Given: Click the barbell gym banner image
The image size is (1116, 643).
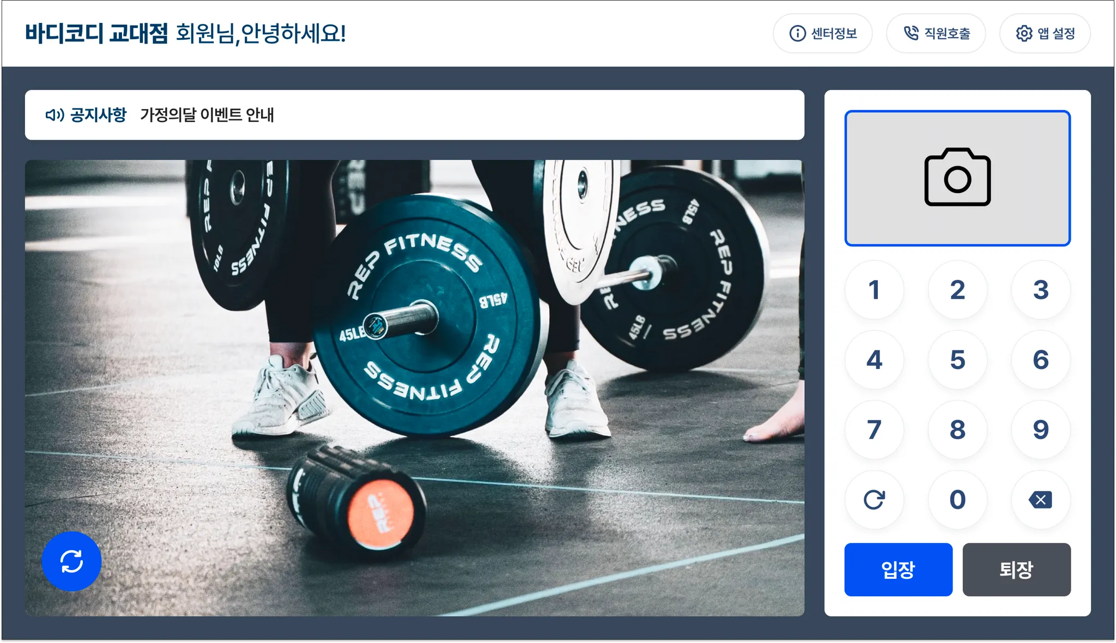Looking at the screenshot, I should [415, 388].
